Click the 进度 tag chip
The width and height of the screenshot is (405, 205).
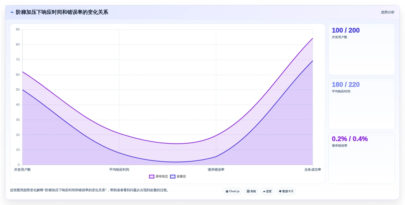[267, 191]
